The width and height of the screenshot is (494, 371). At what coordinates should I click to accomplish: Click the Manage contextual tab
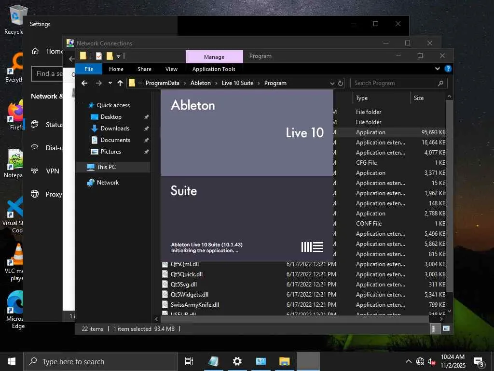tap(214, 57)
